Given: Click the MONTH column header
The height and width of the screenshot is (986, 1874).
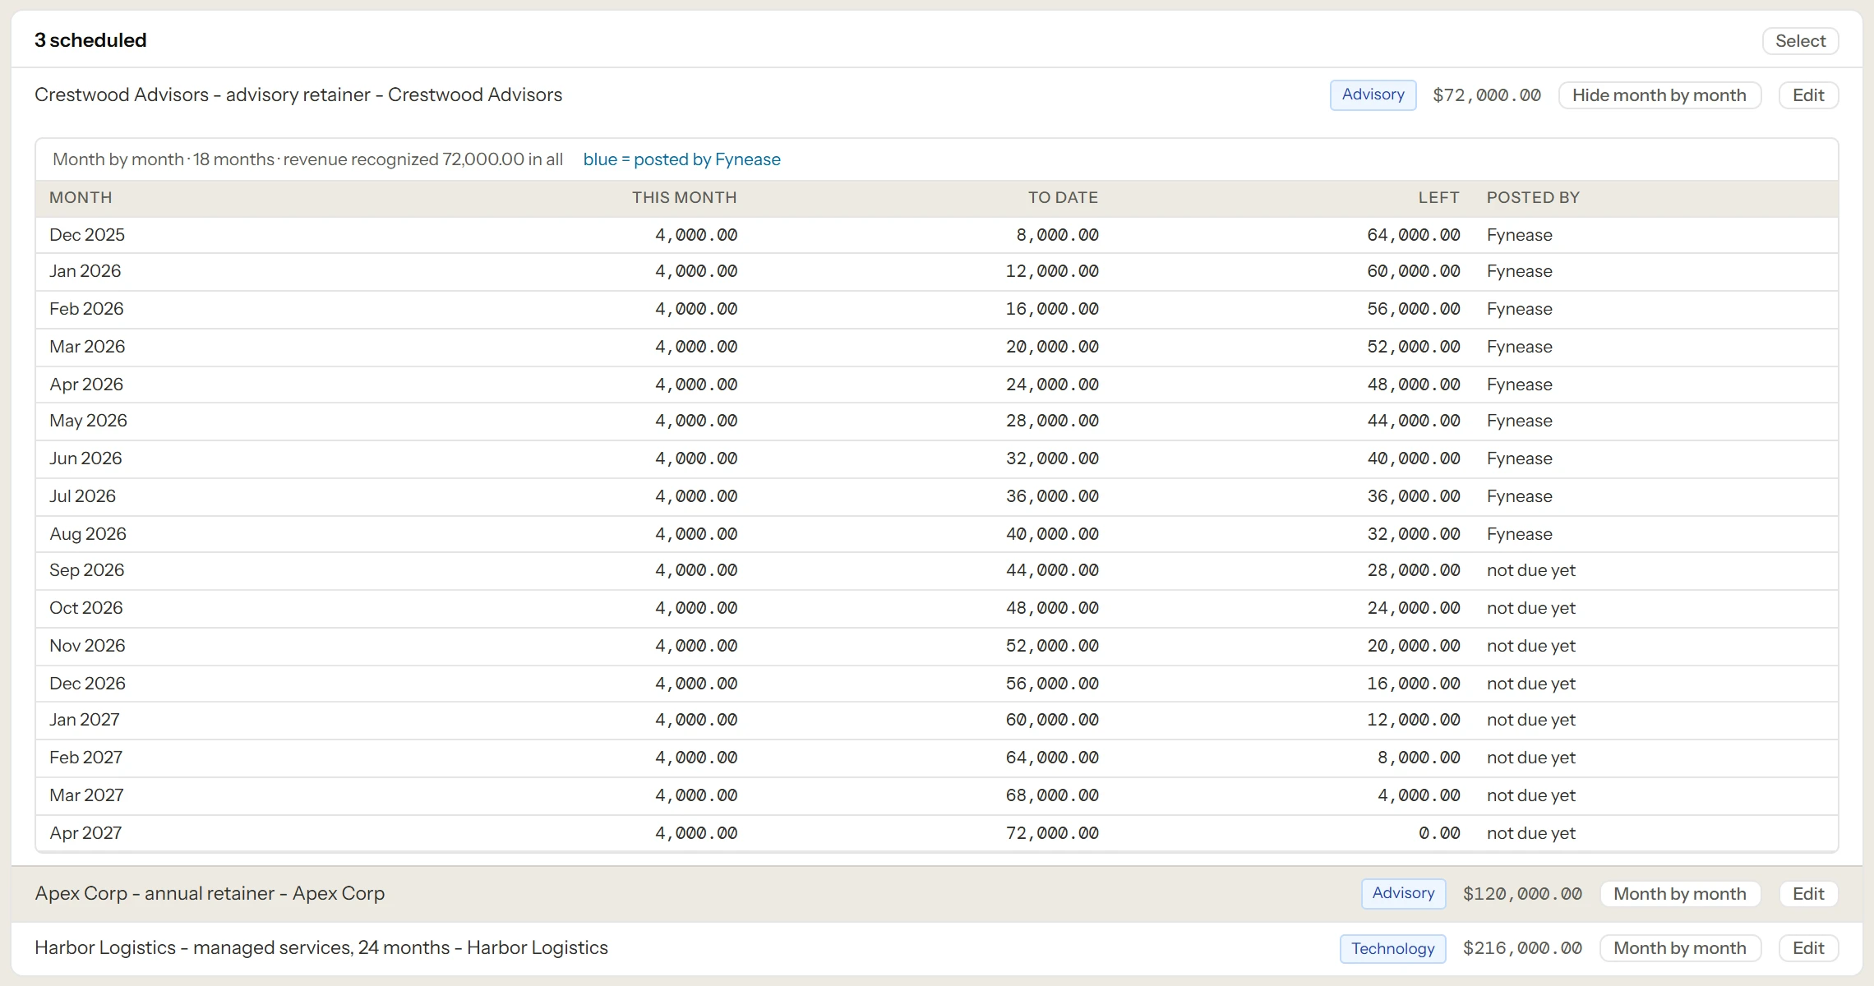Looking at the screenshot, I should tap(81, 197).
